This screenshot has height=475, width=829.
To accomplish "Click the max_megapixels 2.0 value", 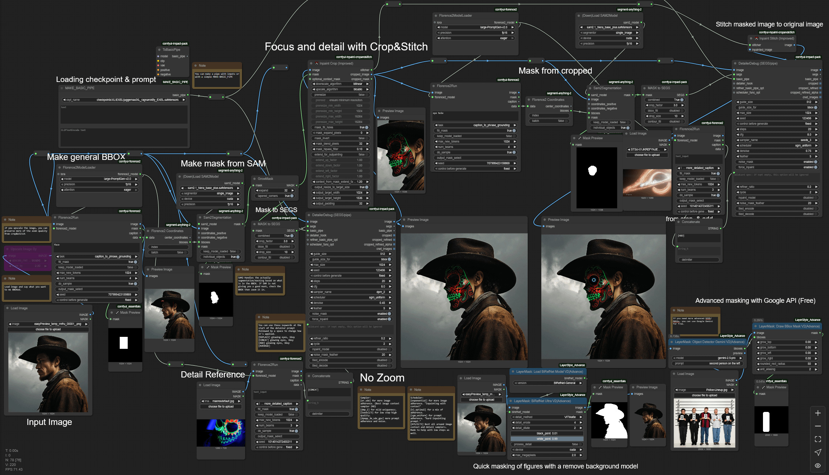I will 574,455.
